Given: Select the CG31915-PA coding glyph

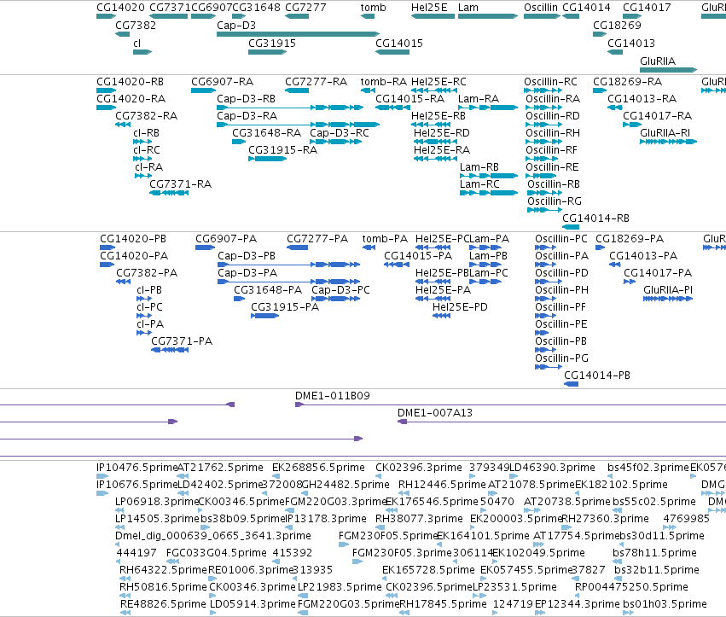Looking at the screenshot, I should click(x=264, y=316).
